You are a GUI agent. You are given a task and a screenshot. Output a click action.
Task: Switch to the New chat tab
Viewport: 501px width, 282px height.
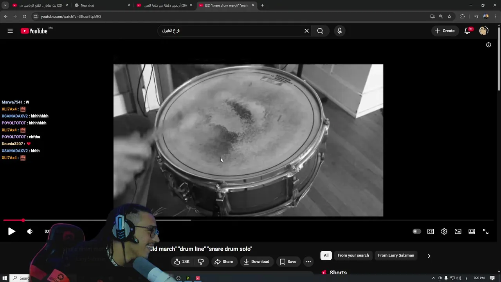[103, 5]
